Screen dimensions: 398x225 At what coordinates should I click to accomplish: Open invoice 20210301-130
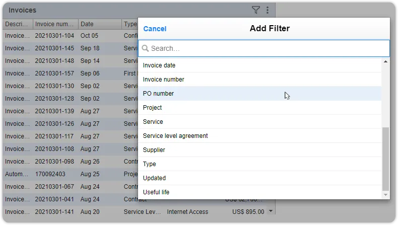click(x=54, y=86)
